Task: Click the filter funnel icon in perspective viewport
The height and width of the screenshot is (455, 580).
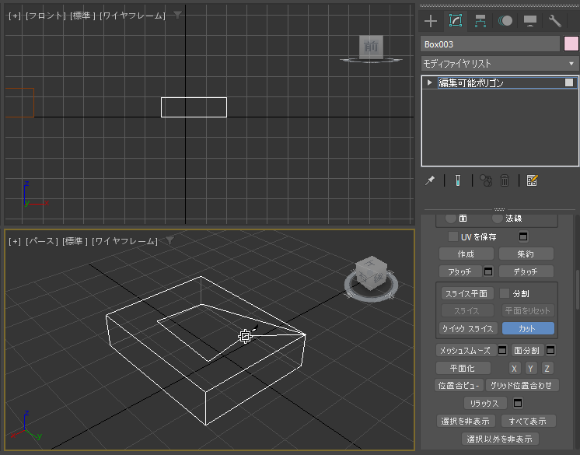Action: 169,241
